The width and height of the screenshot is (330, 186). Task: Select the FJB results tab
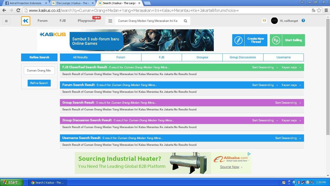point(161,57)
